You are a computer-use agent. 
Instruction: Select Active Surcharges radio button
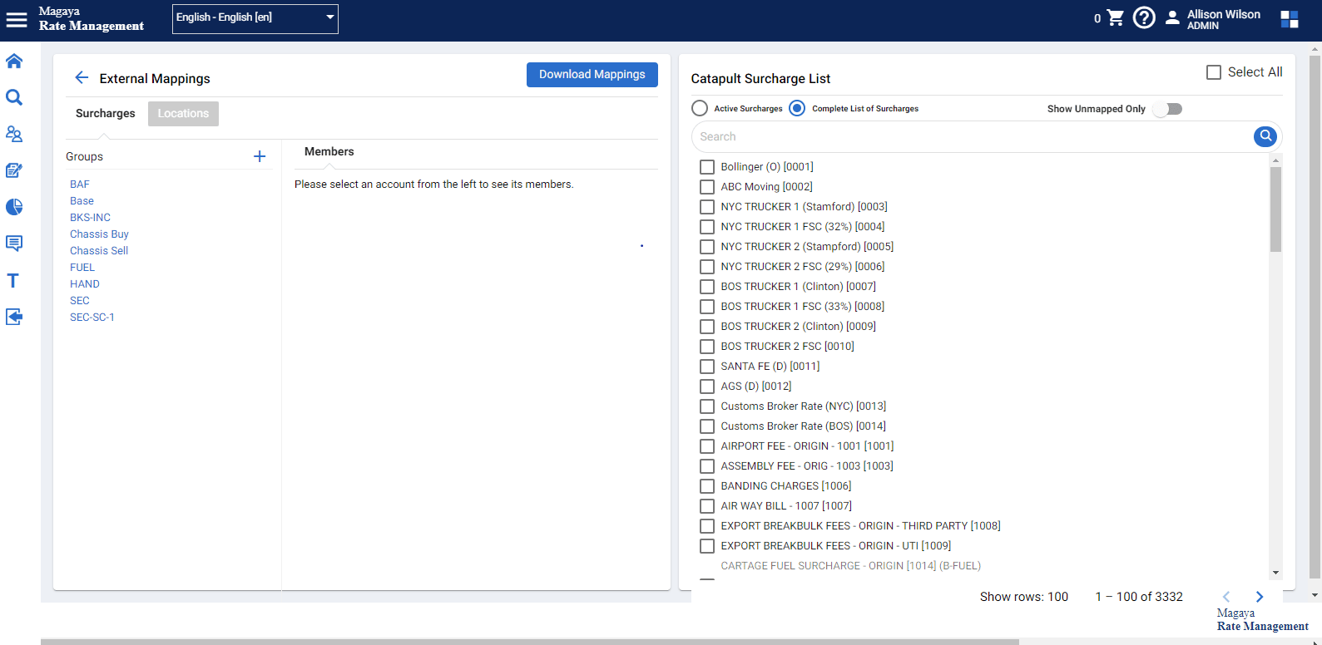tap(700, 108)
